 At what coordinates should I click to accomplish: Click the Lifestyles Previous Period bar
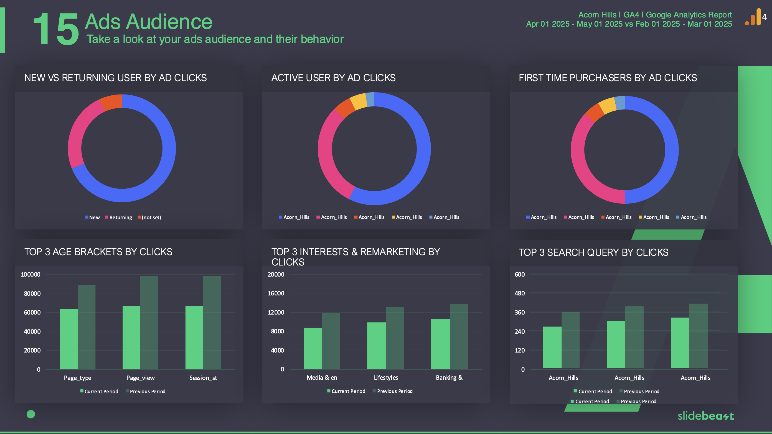395,338
